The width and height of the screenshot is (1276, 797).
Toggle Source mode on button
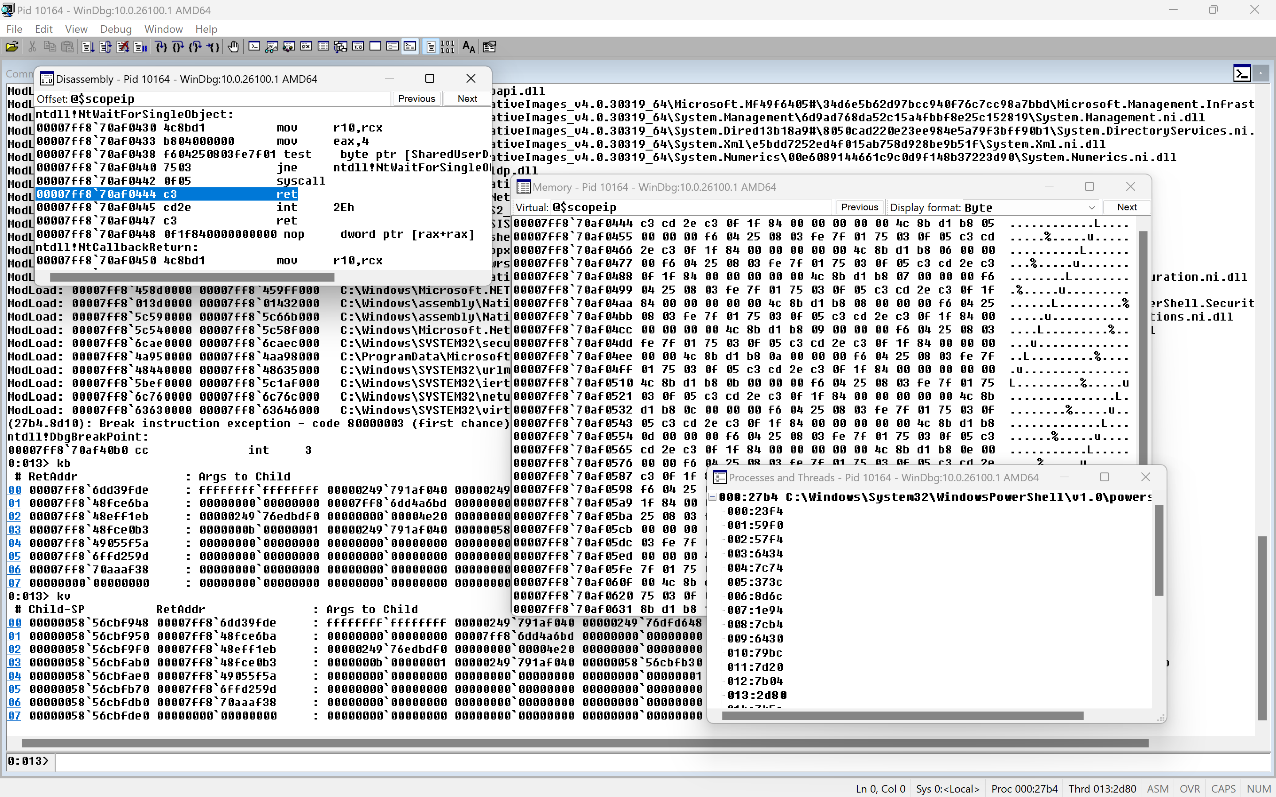pyautogui.click(x=431, y=47)
